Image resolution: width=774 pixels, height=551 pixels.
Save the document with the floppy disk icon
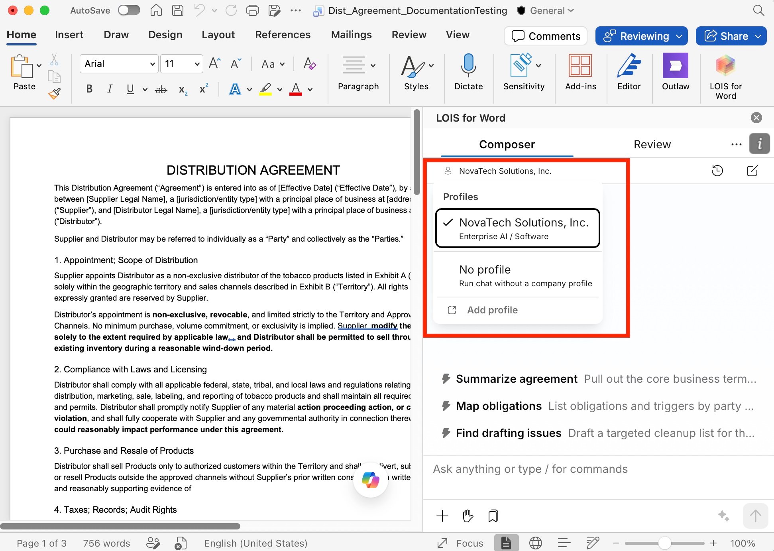(178, 10)
